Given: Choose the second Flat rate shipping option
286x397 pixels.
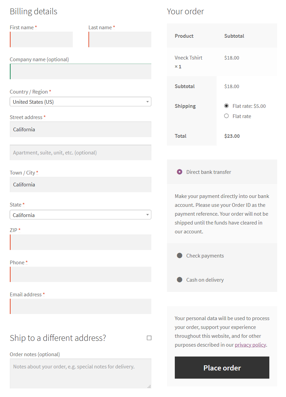Looking at the screenshot, I should click(226, 116).
